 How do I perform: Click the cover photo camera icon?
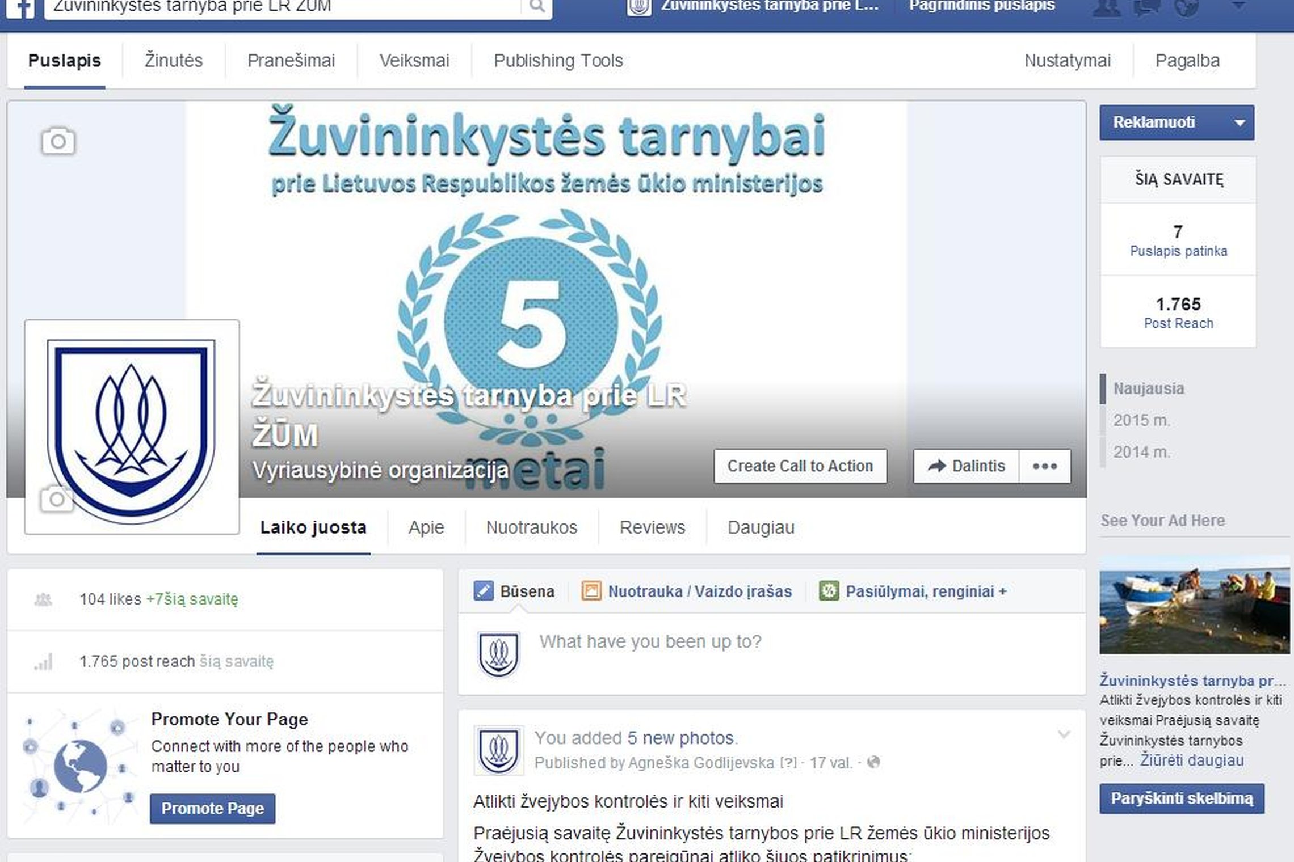58,141
